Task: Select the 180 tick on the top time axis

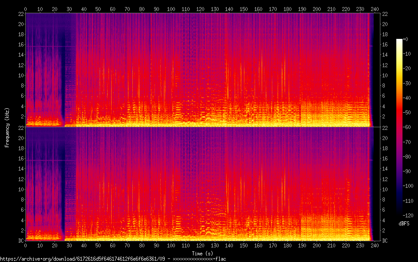Action: (x=287, y=9)
